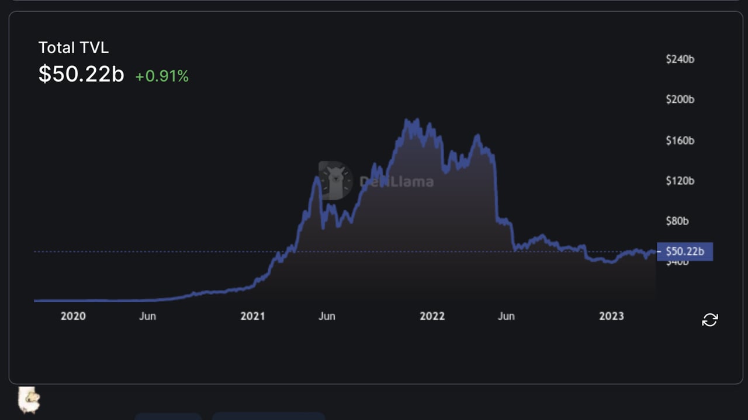Click the blue $50.22b current value tag
This screenshot has width=748, height=420.
coord(685,251)
